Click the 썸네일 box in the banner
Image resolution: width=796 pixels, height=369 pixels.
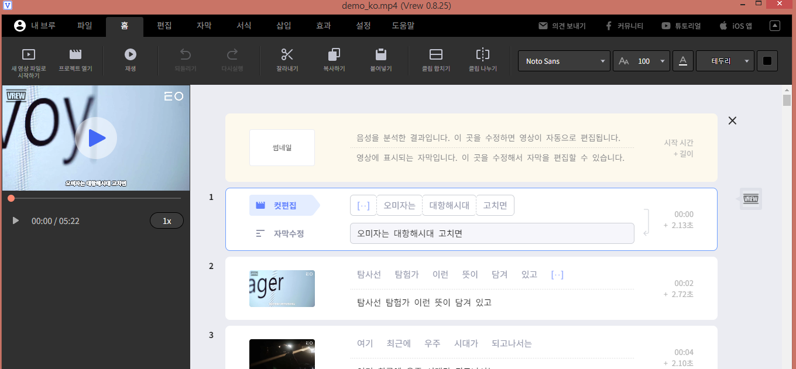click(282, 147)
